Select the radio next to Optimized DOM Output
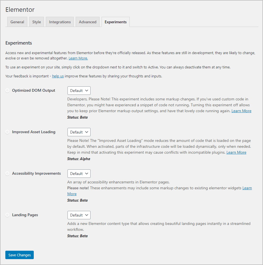263x265 pixels. click(7, 90)
